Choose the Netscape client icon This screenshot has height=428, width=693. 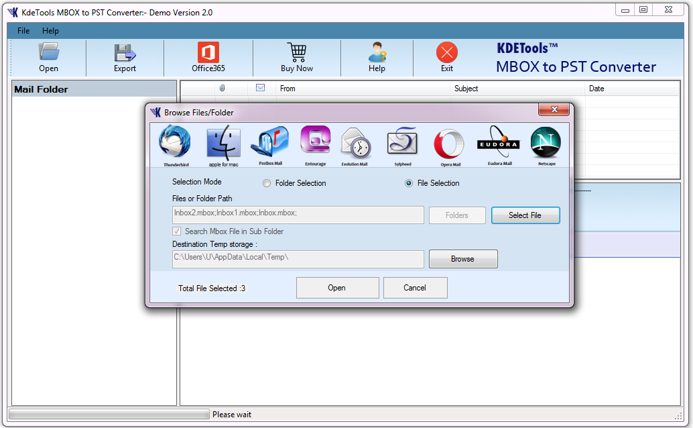coord(546,144)
